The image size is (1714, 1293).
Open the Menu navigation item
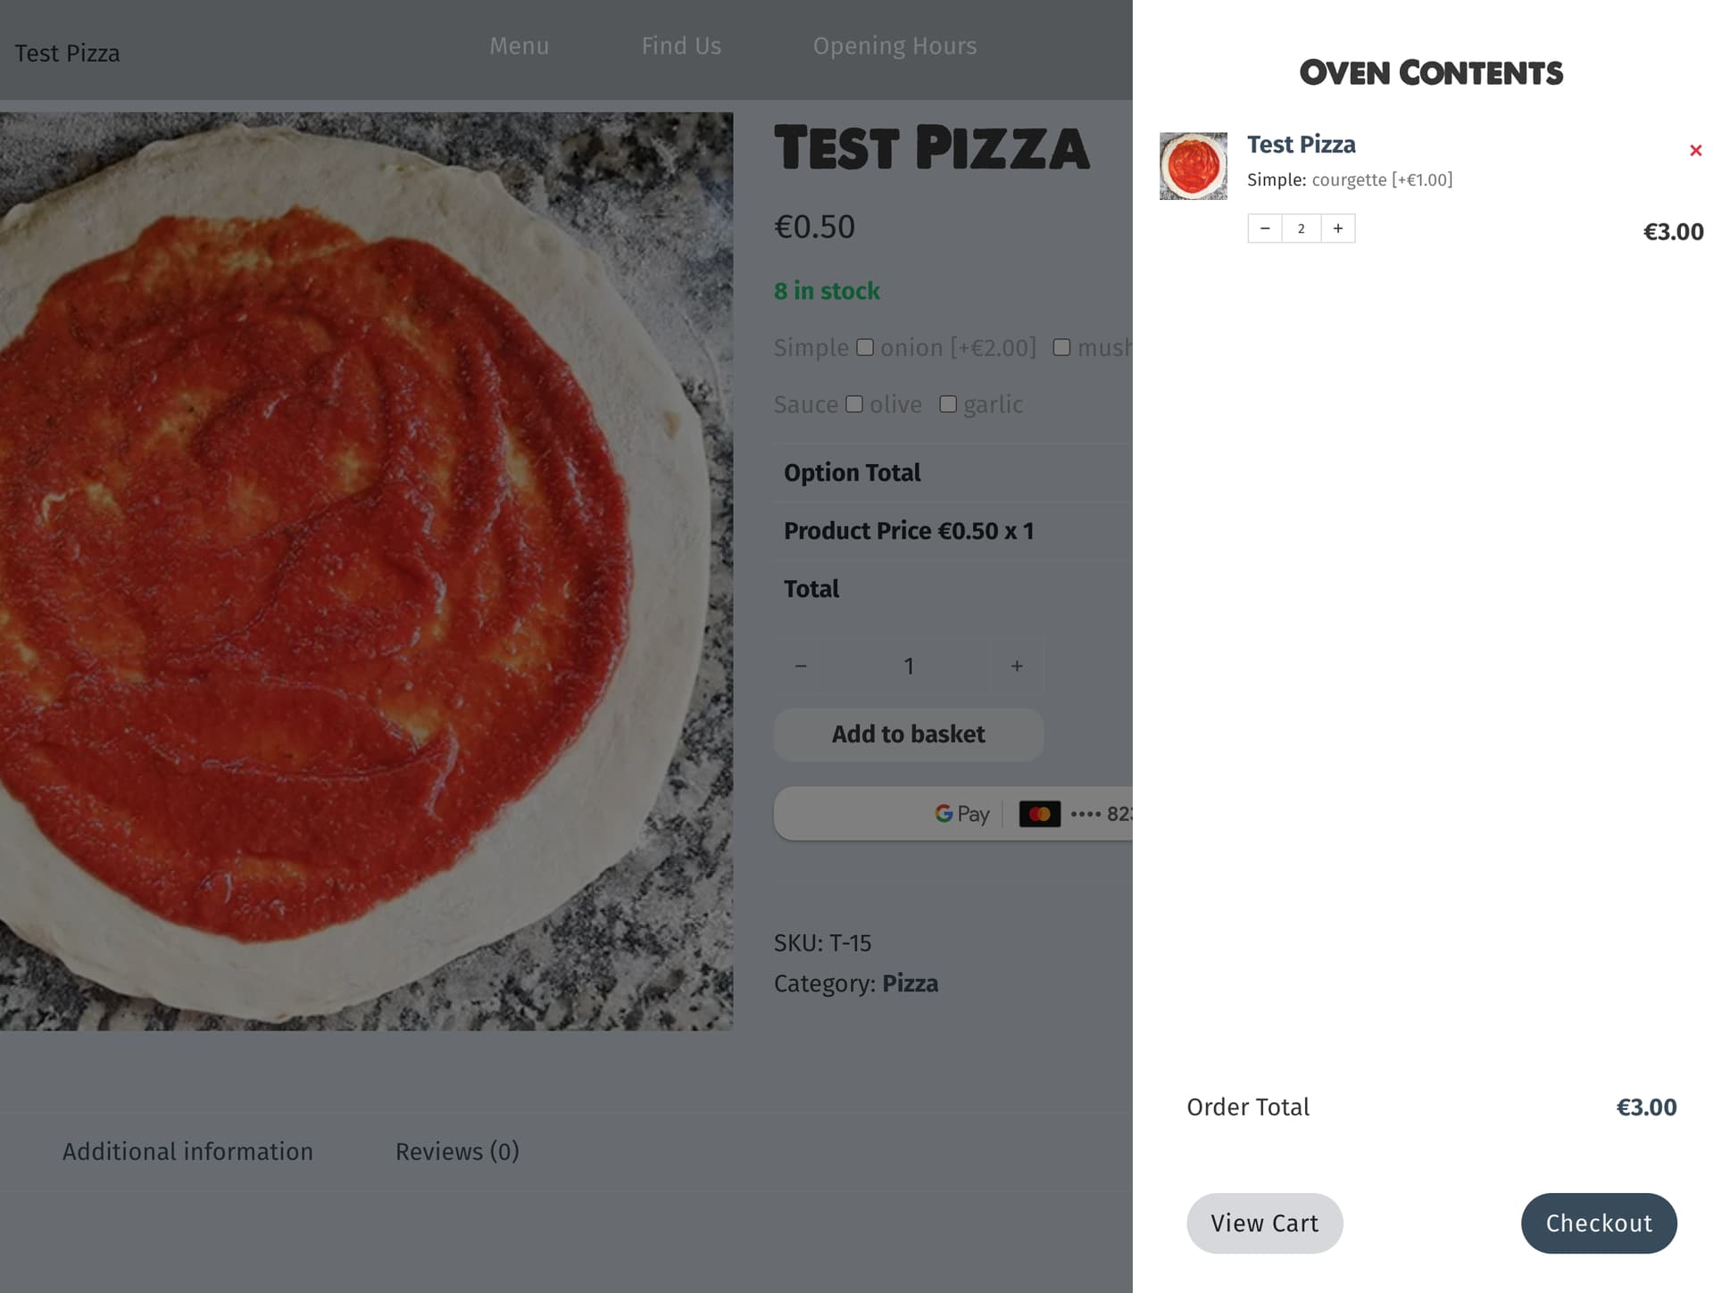tap(520, 46)
